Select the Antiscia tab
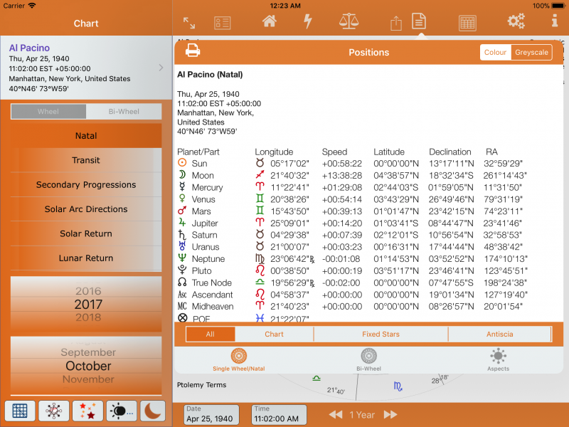 [x=501, y=334]
